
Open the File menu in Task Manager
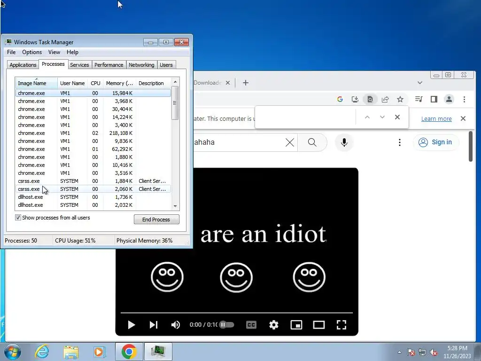click(11, 52)
